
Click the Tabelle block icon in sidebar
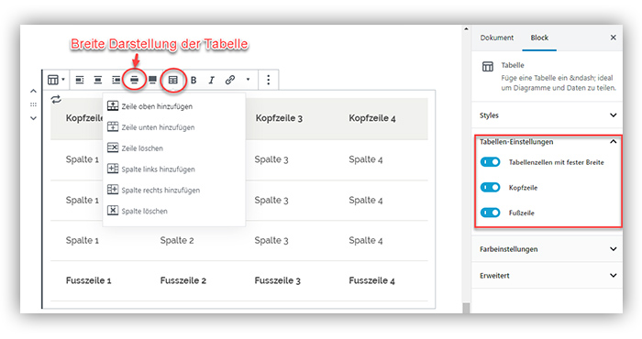pos(488,67)
